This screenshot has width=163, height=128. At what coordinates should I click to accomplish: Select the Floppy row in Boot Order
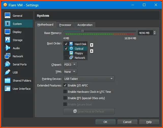(x=75, y=53)
